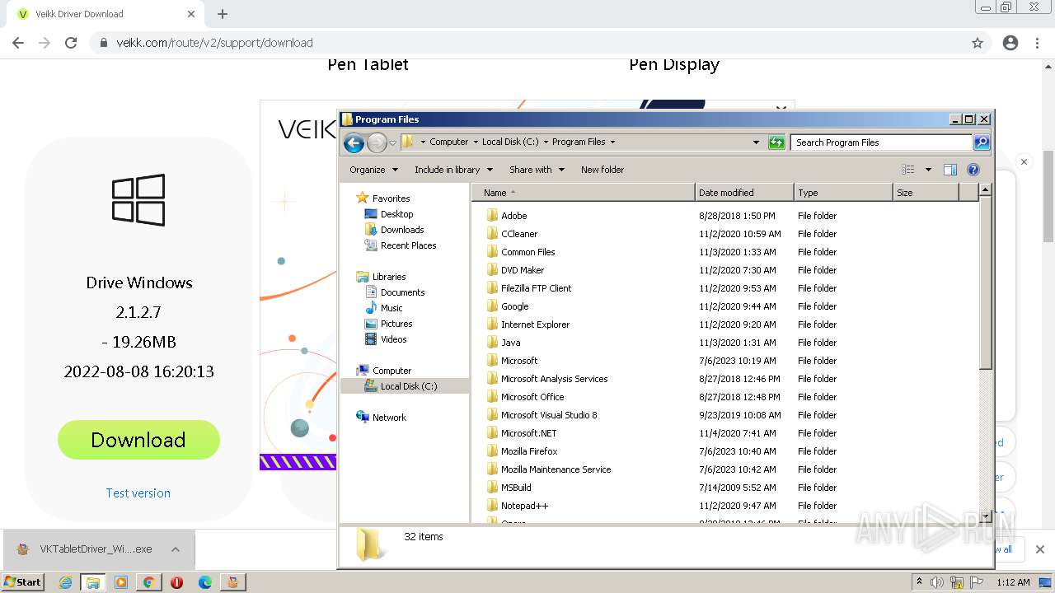Image resolution: width=1055 pixels, height=593 pixels.
Task: Refresh the Program Files folder view
Action: pos(776,142)
